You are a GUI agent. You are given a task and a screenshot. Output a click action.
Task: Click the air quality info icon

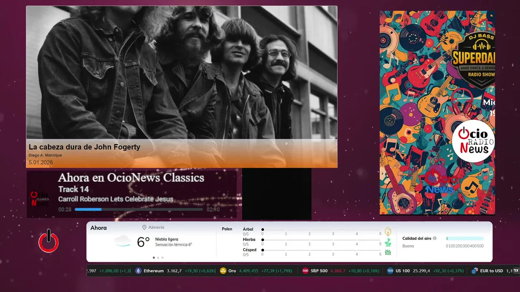point(435,238)
